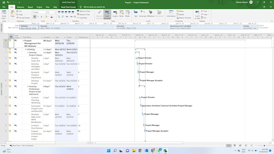This screenshot has height=154, width=274.
Task: Open Task Name column filter dropdown
Action: (42, 37)
